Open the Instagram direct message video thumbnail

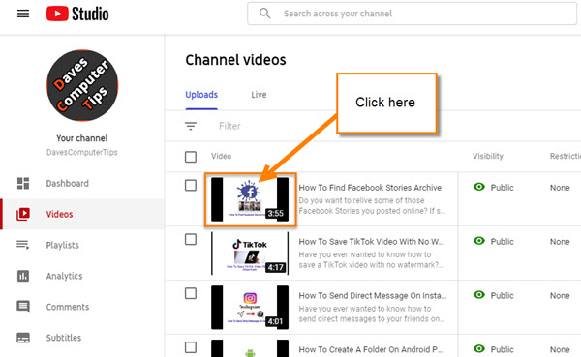click(x=250, y=308)
